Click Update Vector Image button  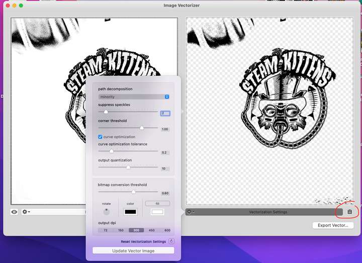point(133,251)
